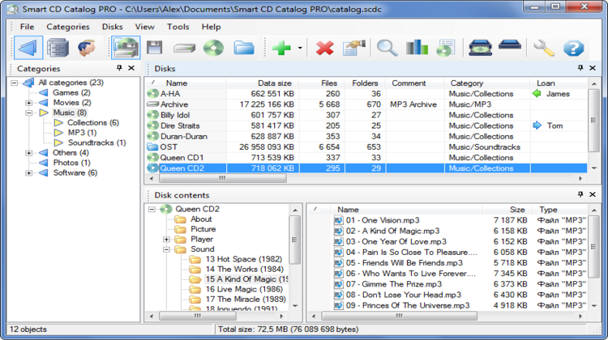Open the View menu
Image resolution: width=608 pixels, height=340 pixels.
(x=144, y=27)
